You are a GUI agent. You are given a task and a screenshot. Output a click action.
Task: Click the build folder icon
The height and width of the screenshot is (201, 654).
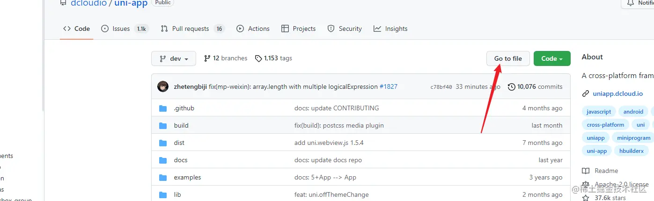[x=163, y=126]
